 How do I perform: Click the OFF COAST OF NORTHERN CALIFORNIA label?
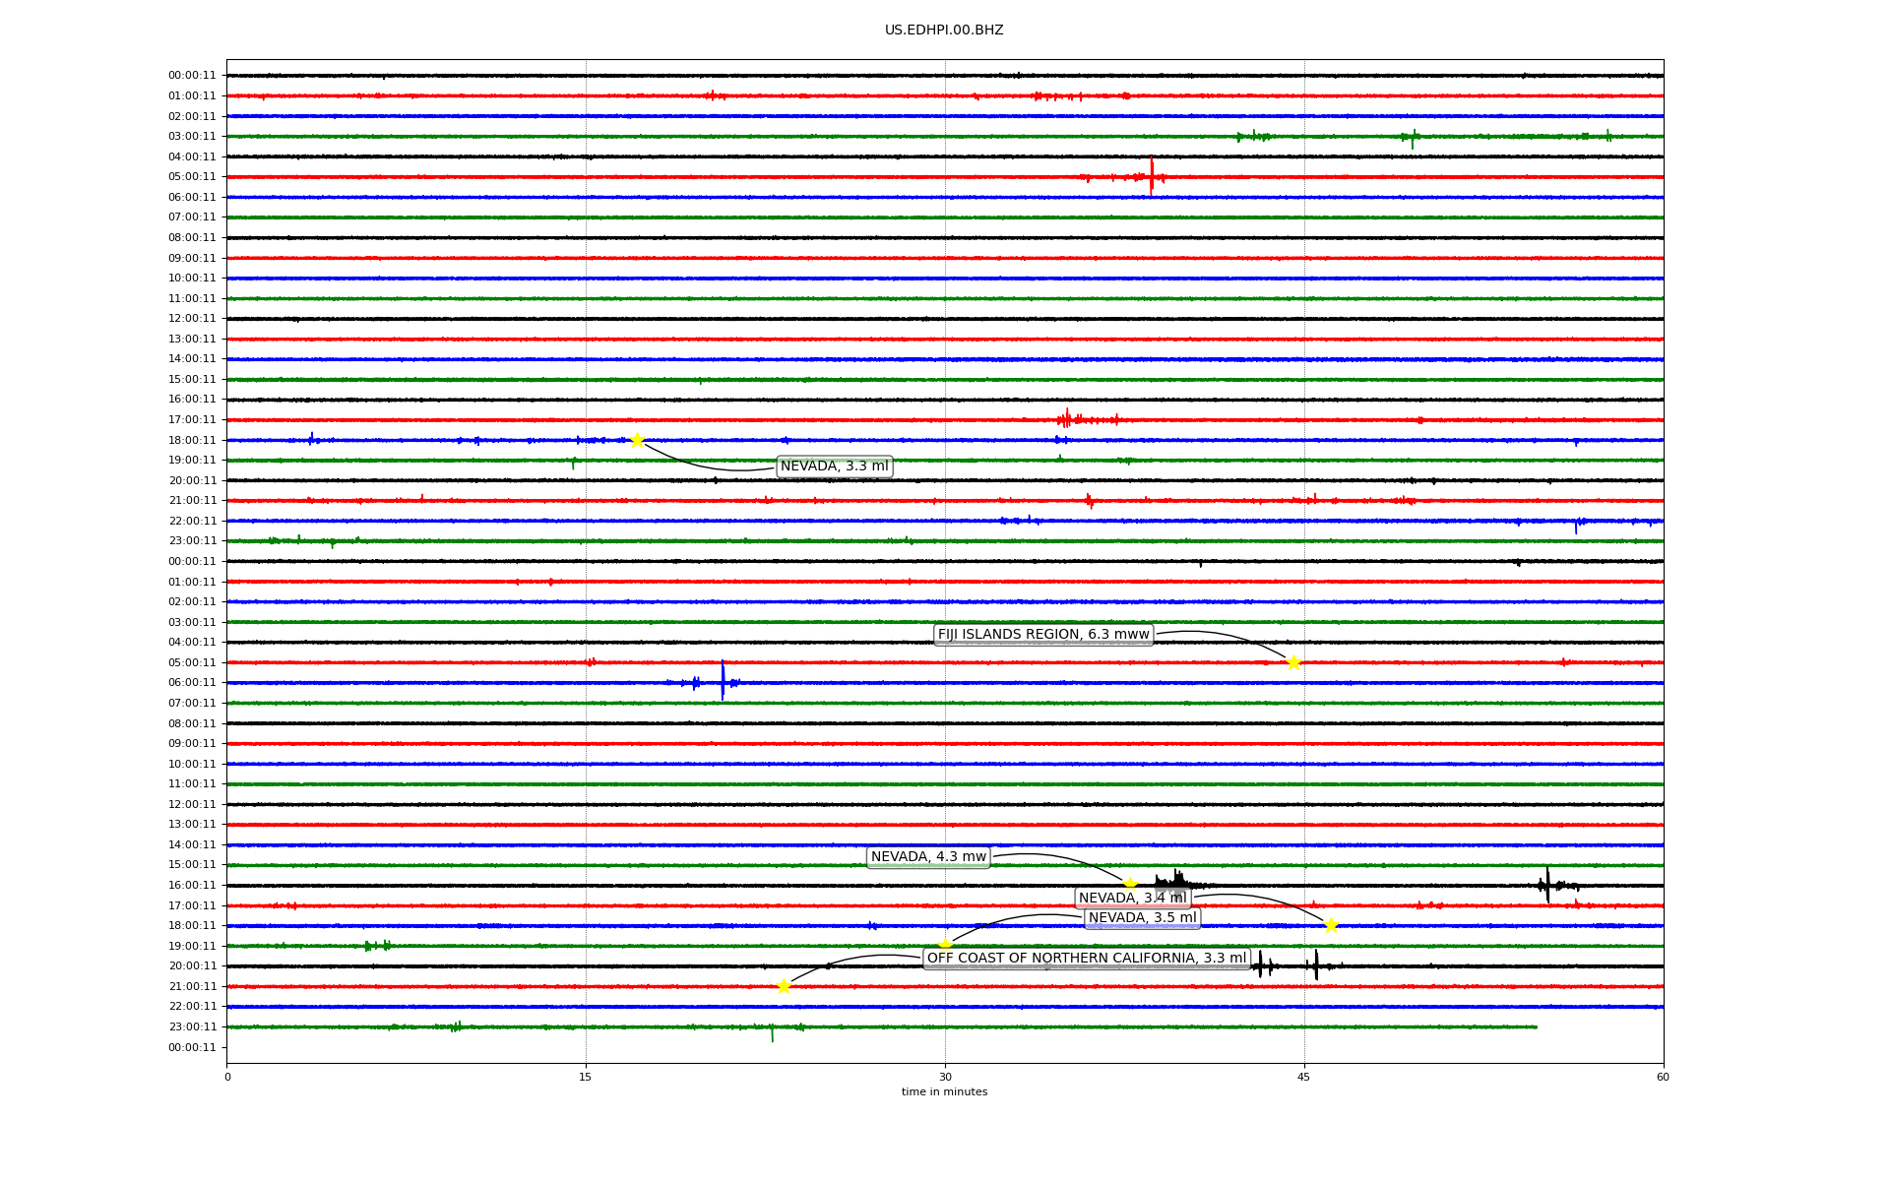(1086, 959)
